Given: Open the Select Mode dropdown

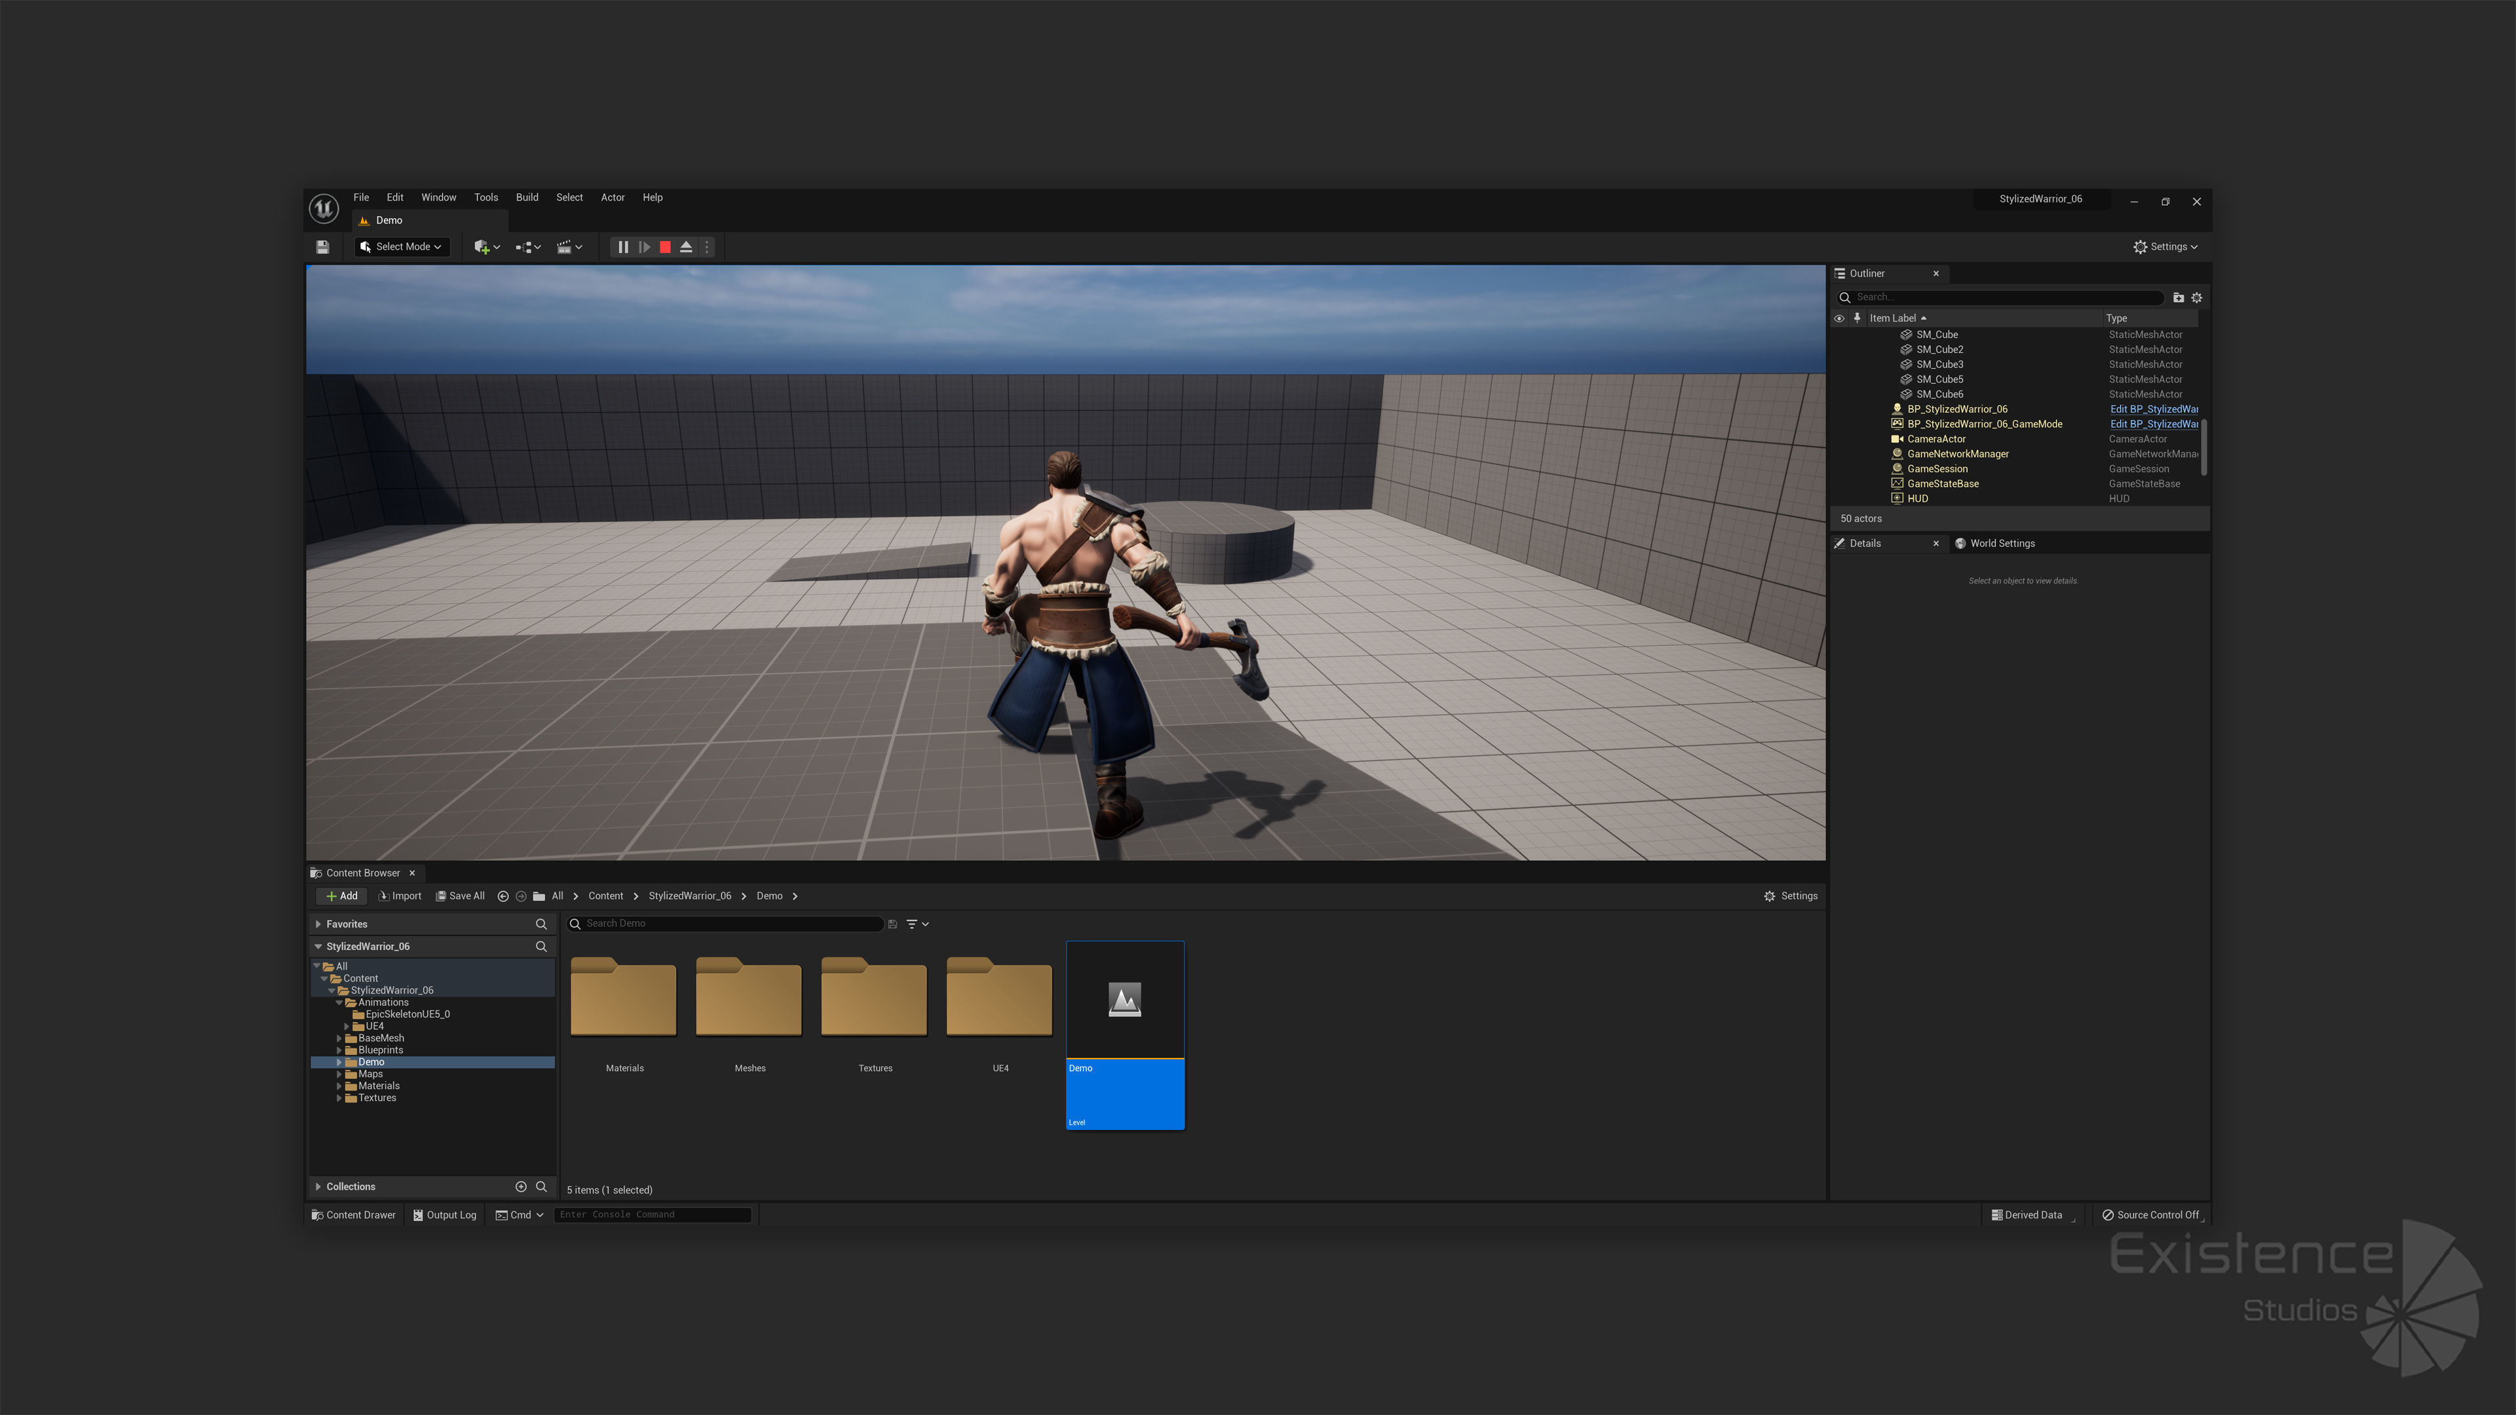Looking at the screenshot, I should point(402,247).
